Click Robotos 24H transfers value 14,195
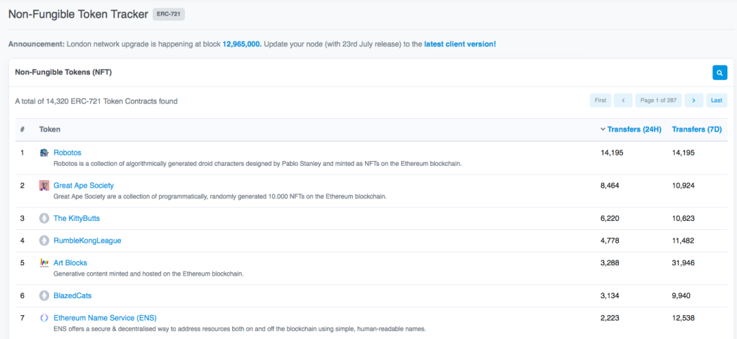The width and height of the screenshot is (737, 339). 612,153
